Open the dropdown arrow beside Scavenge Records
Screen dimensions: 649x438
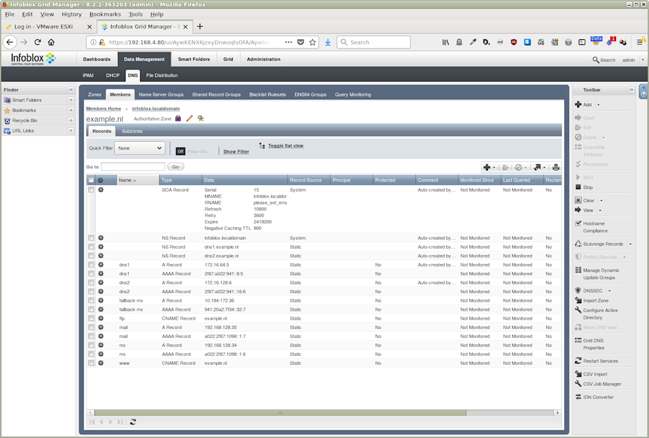(x=631, y=244)
